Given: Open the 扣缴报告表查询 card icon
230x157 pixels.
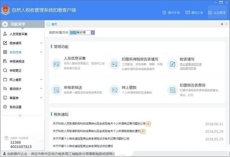Looking at the screenshot, I should pos(172,90).
